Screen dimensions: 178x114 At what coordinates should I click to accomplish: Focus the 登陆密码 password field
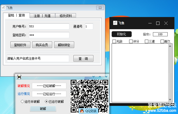(49, 35)
